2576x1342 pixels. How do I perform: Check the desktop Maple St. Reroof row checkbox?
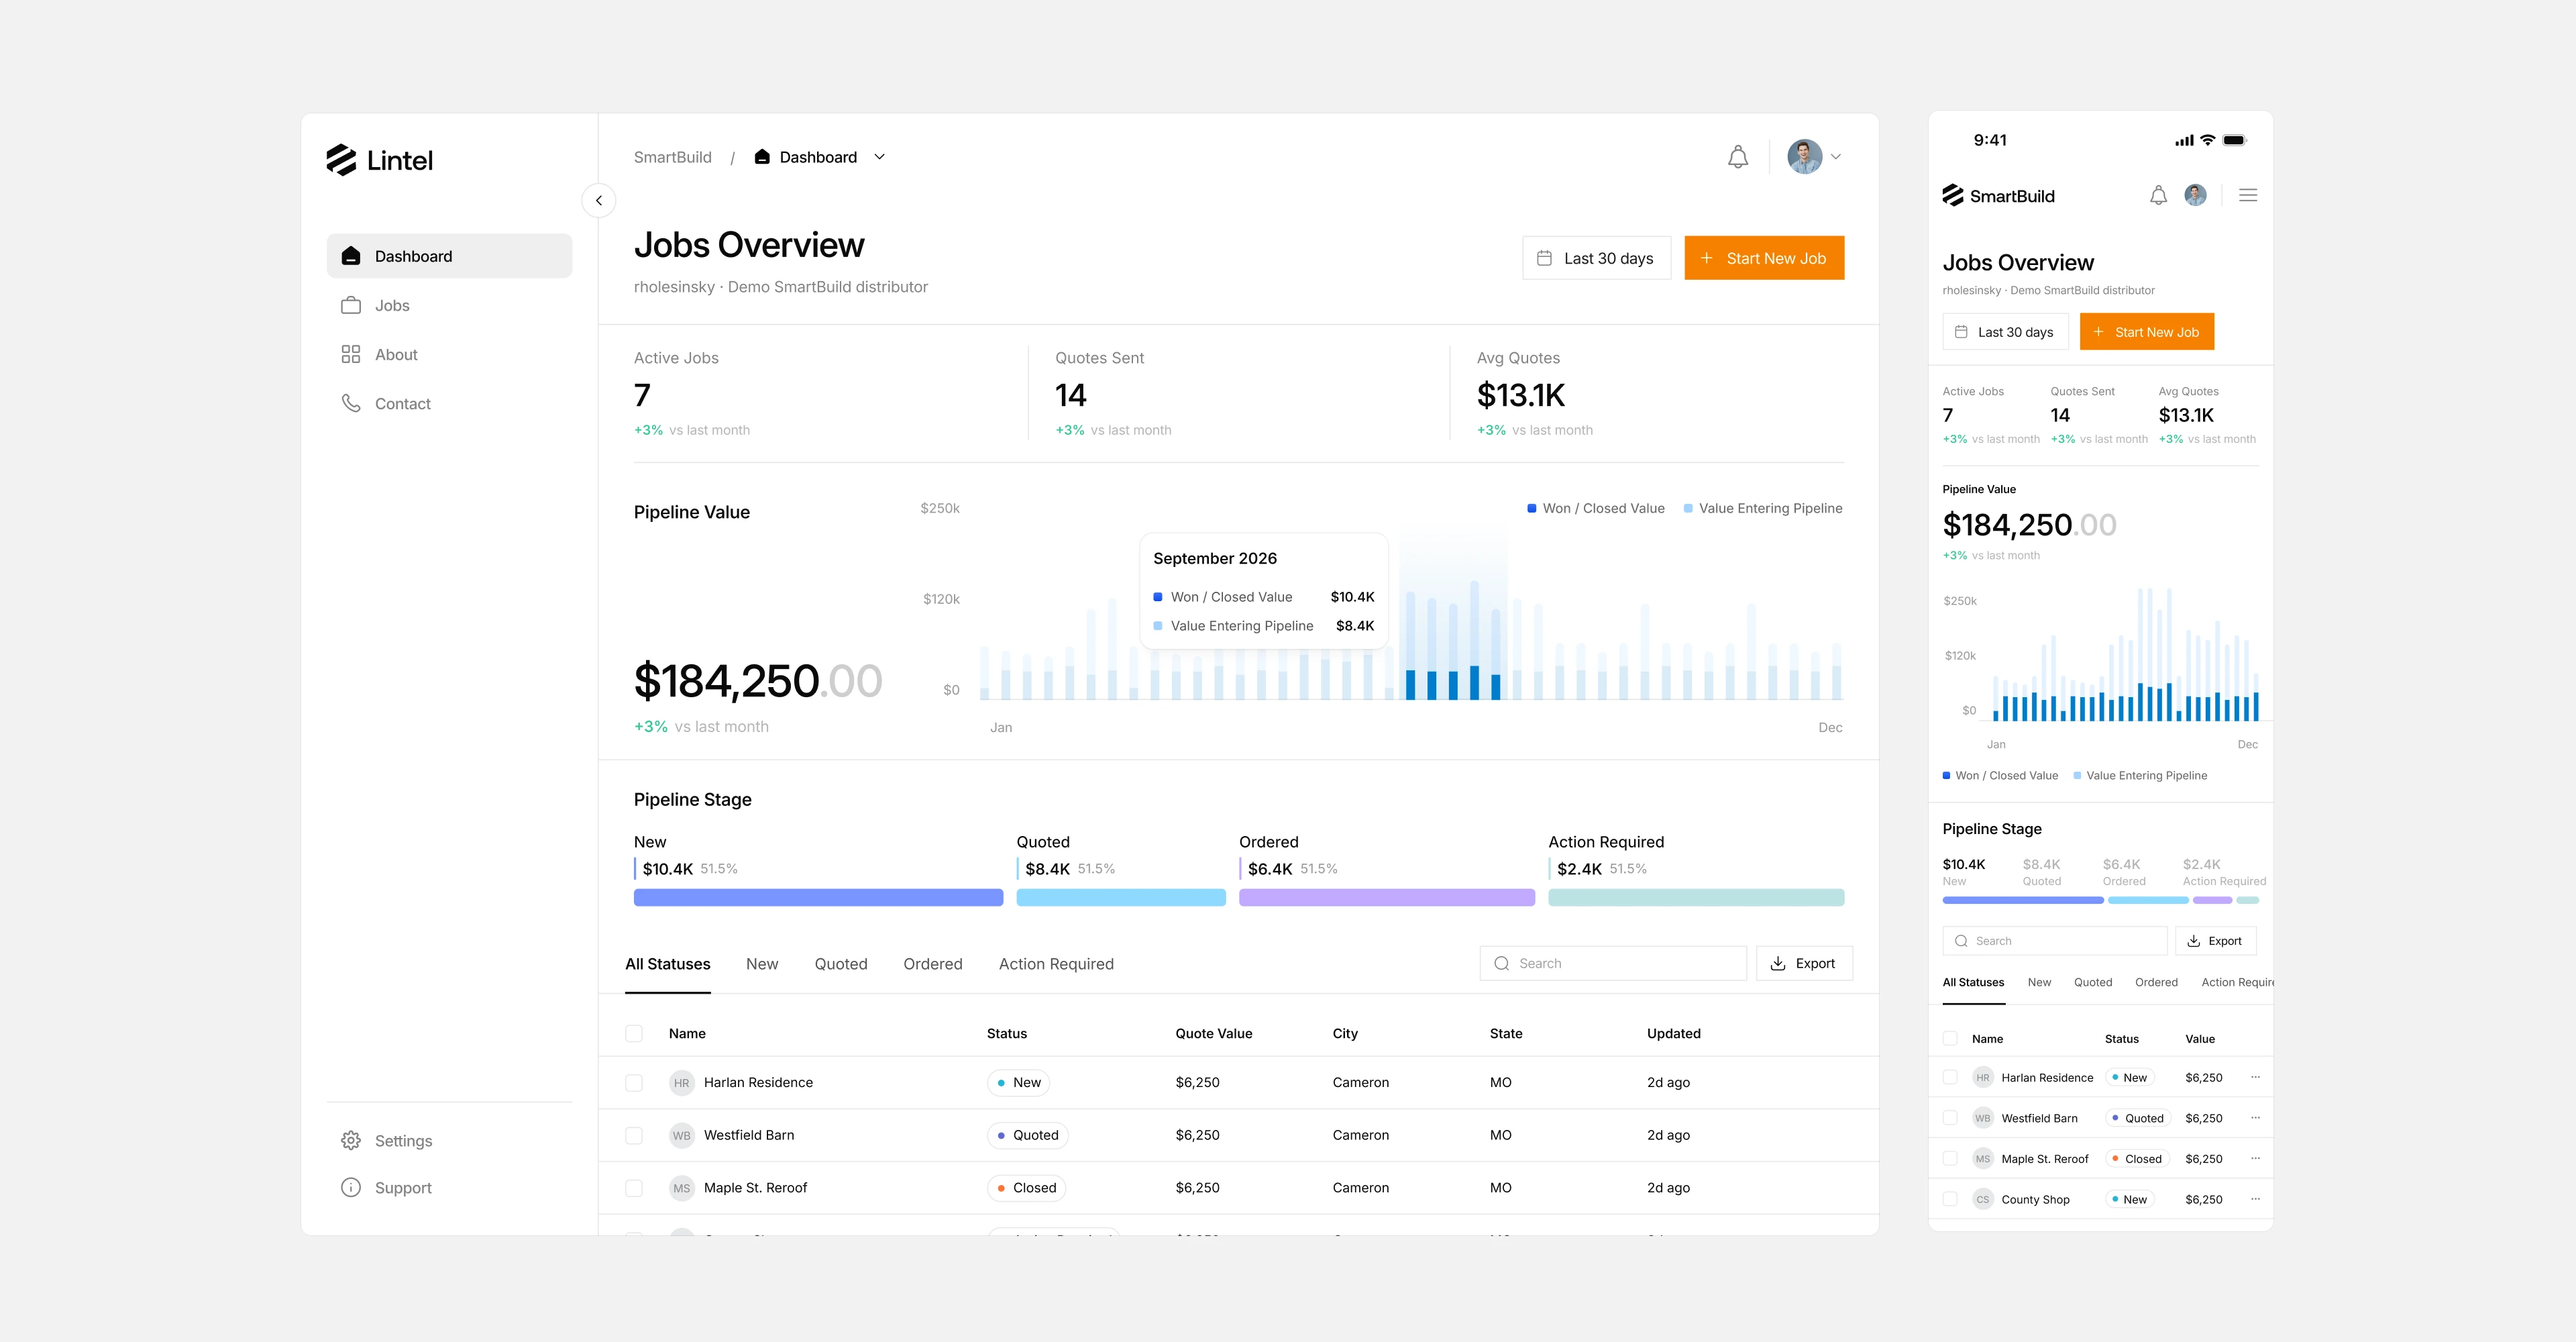pos(634,1188)
